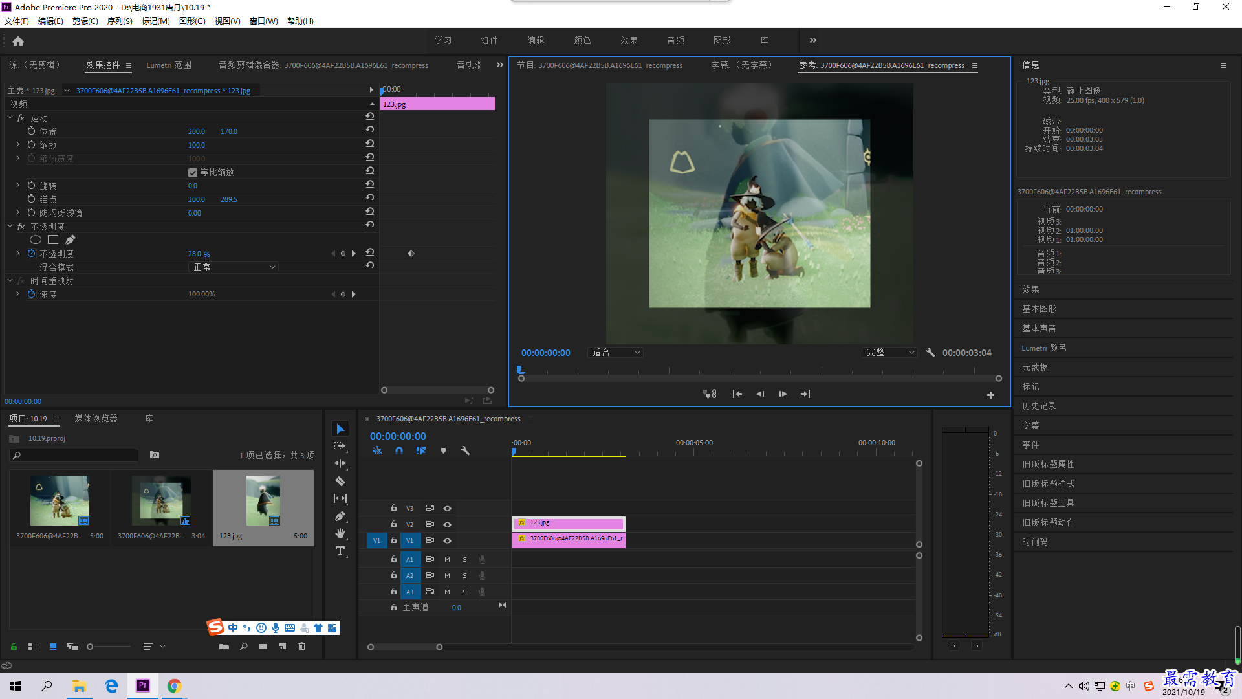
Task: Collapse the Motion effect group
Action: (x=10, y=118)
